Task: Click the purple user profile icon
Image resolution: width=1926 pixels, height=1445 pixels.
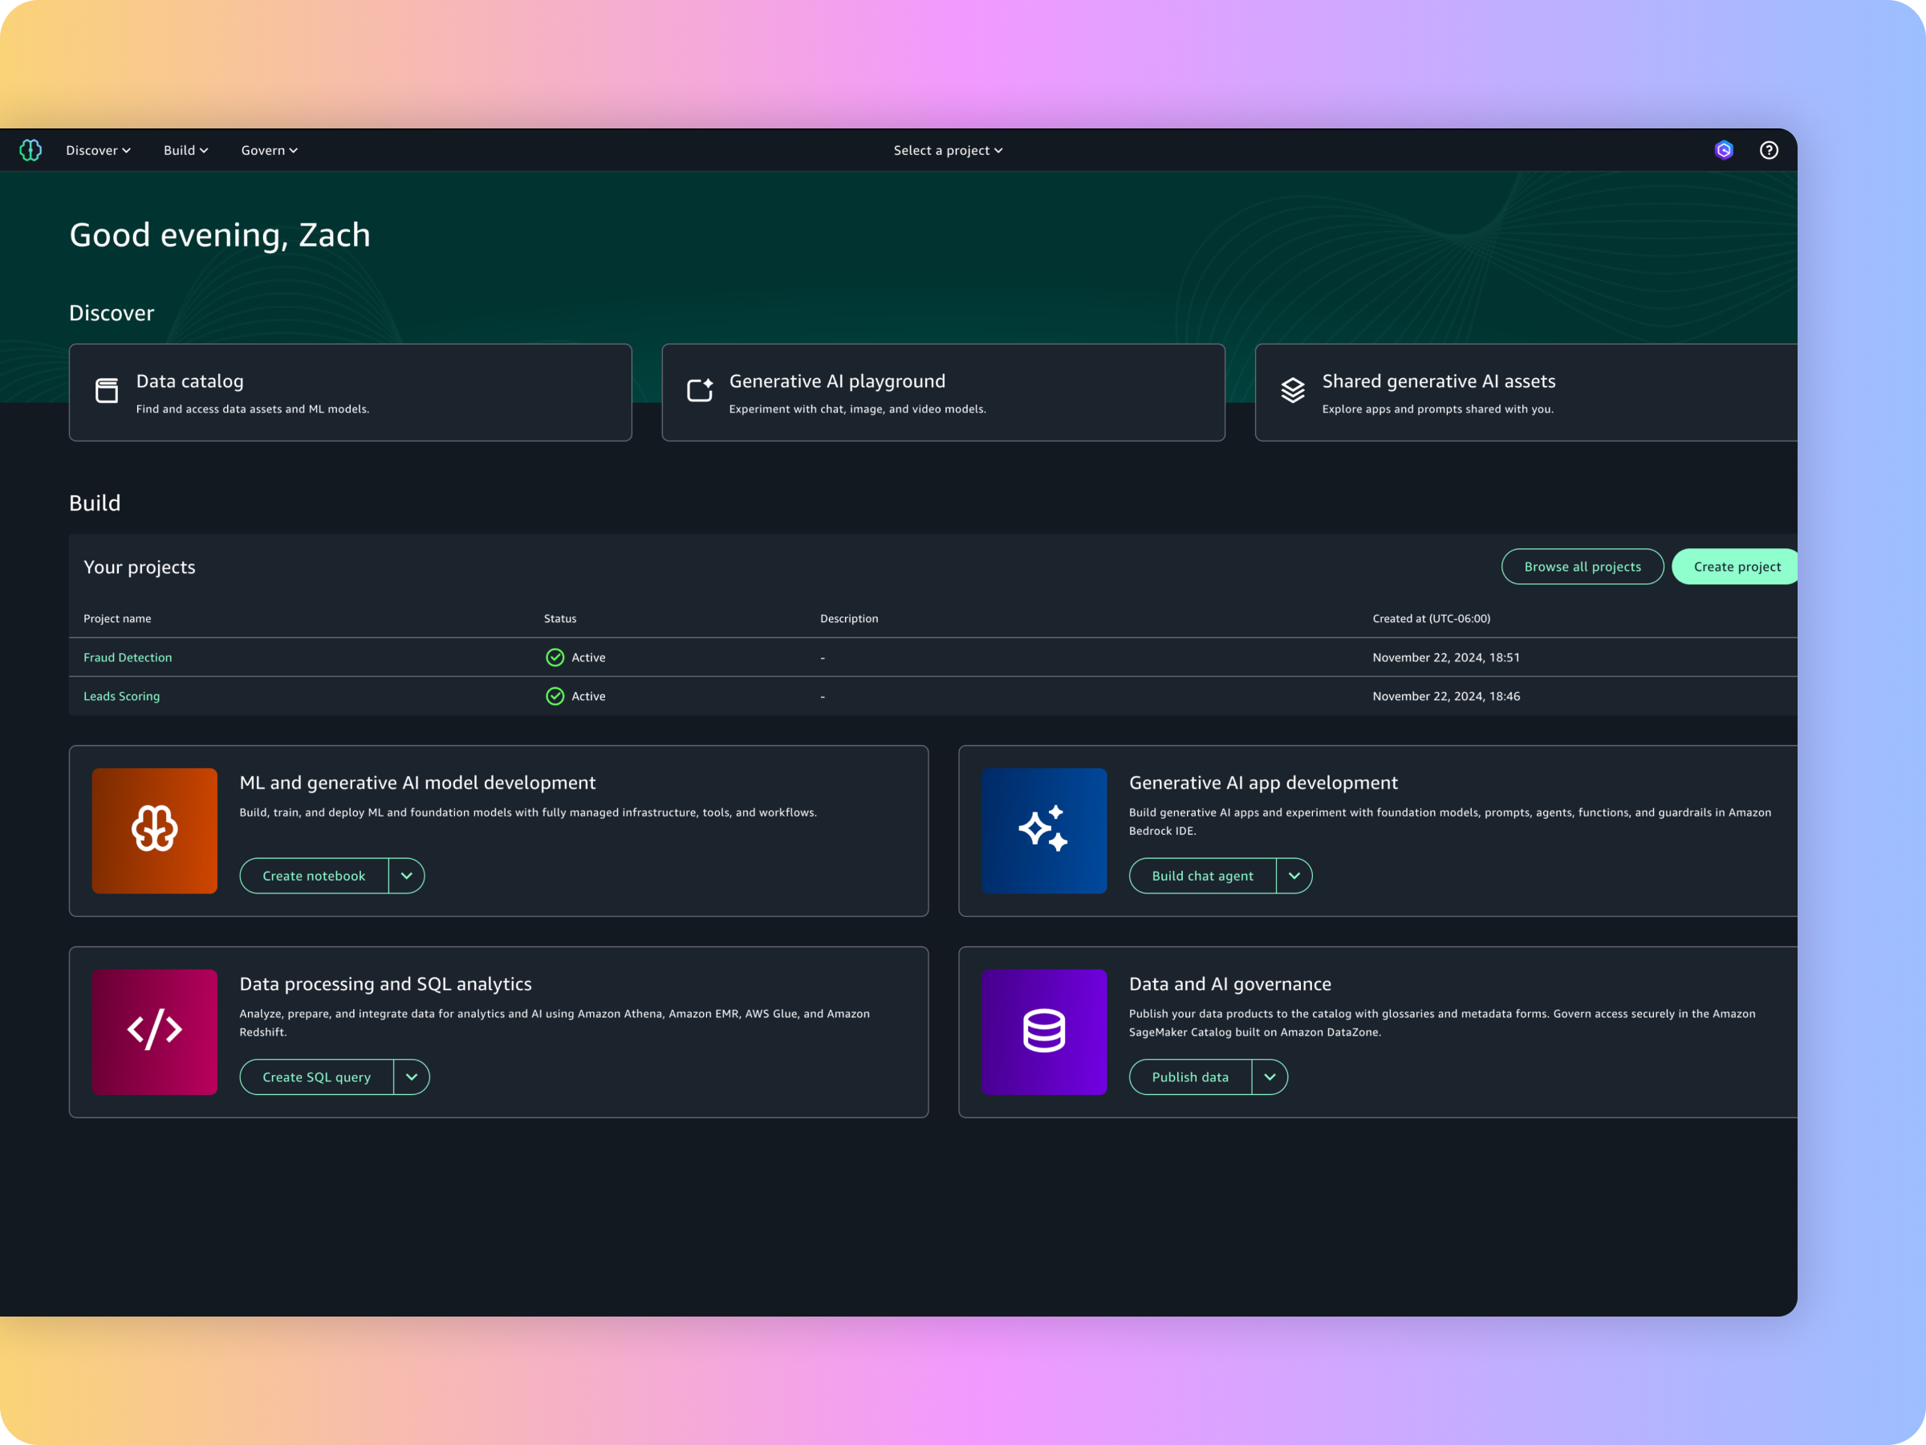Action: click(x=1723, y=150)
